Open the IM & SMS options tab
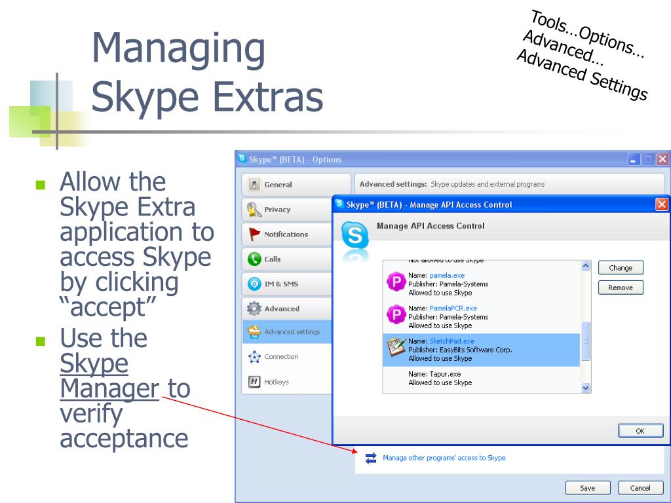This screenshot has width=671, height=503. pyautogui.click(x=288, y=284)
